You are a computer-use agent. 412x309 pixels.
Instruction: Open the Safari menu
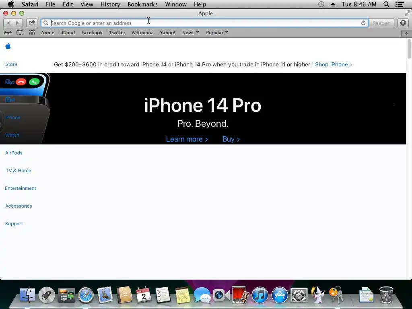pyautogui.click(x=30, y=4)
